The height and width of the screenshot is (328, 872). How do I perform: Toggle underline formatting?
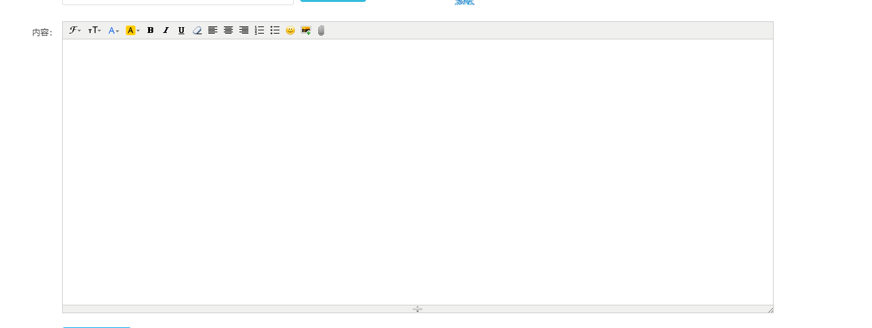[x=181, y=30]
